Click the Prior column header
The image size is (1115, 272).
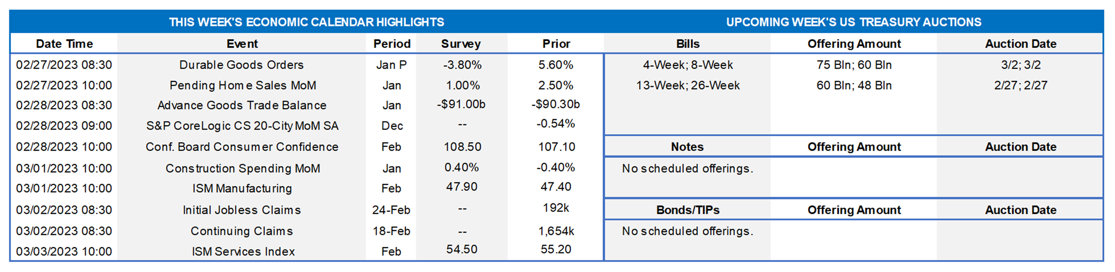pyautogui.click(x=556, y=44)
